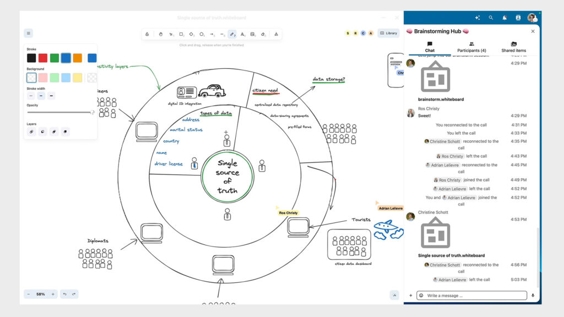Set thin stroke width

31,96
